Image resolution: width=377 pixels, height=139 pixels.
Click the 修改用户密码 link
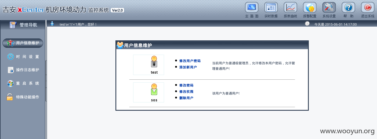tap(190, 61)
